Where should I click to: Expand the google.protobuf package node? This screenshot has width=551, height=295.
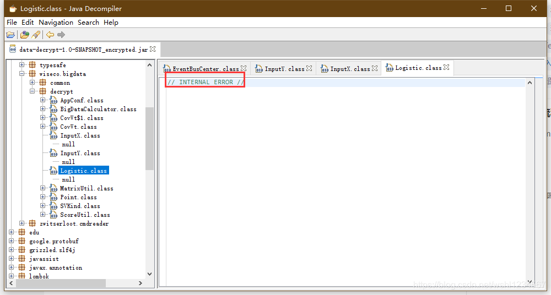(x=11, y=241)
